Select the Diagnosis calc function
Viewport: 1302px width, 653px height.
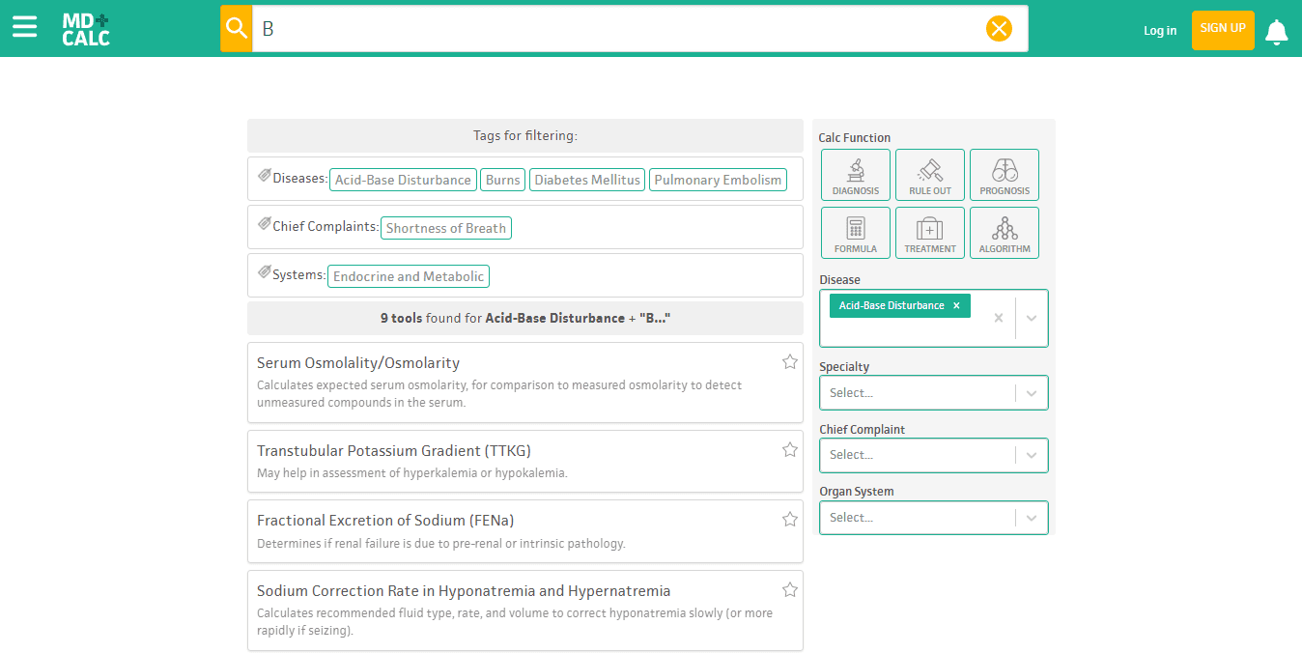pos(856,175)
